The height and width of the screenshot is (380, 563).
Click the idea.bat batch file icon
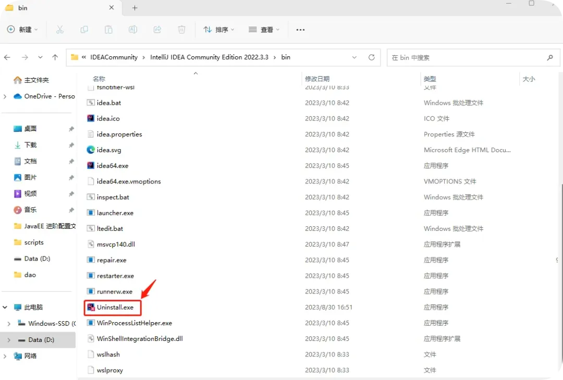(x=91, y=103)
